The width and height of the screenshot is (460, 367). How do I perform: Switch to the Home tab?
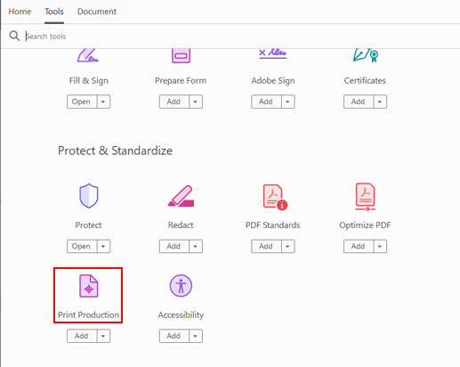pyautogui.click(x=20, y=12)
